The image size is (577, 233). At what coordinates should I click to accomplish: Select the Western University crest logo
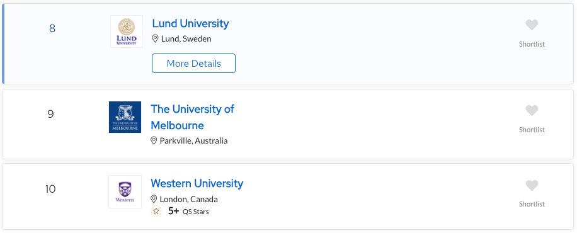coord(125,192)
